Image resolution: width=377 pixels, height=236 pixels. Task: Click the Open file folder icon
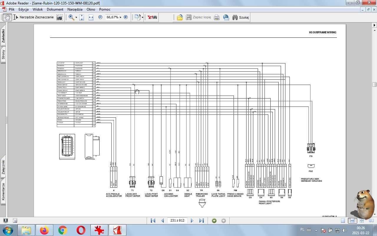(x=180, y=17)
